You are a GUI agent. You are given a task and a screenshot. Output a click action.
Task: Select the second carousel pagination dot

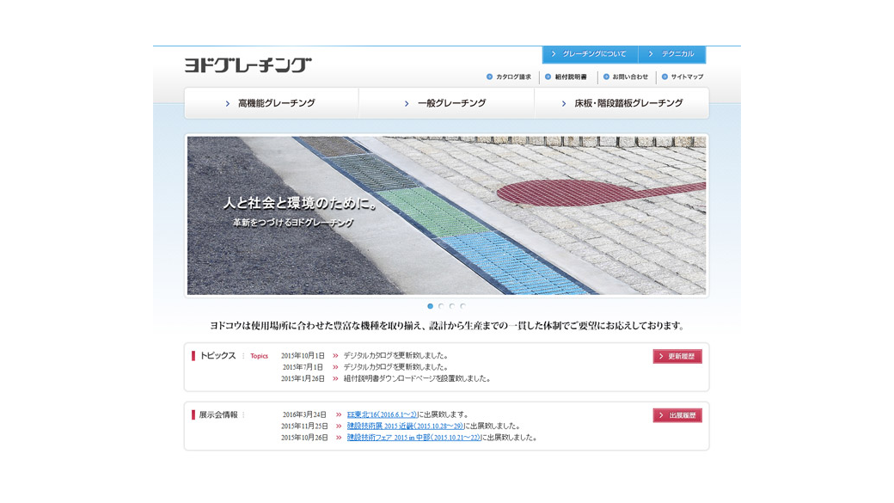pos(443,304)
